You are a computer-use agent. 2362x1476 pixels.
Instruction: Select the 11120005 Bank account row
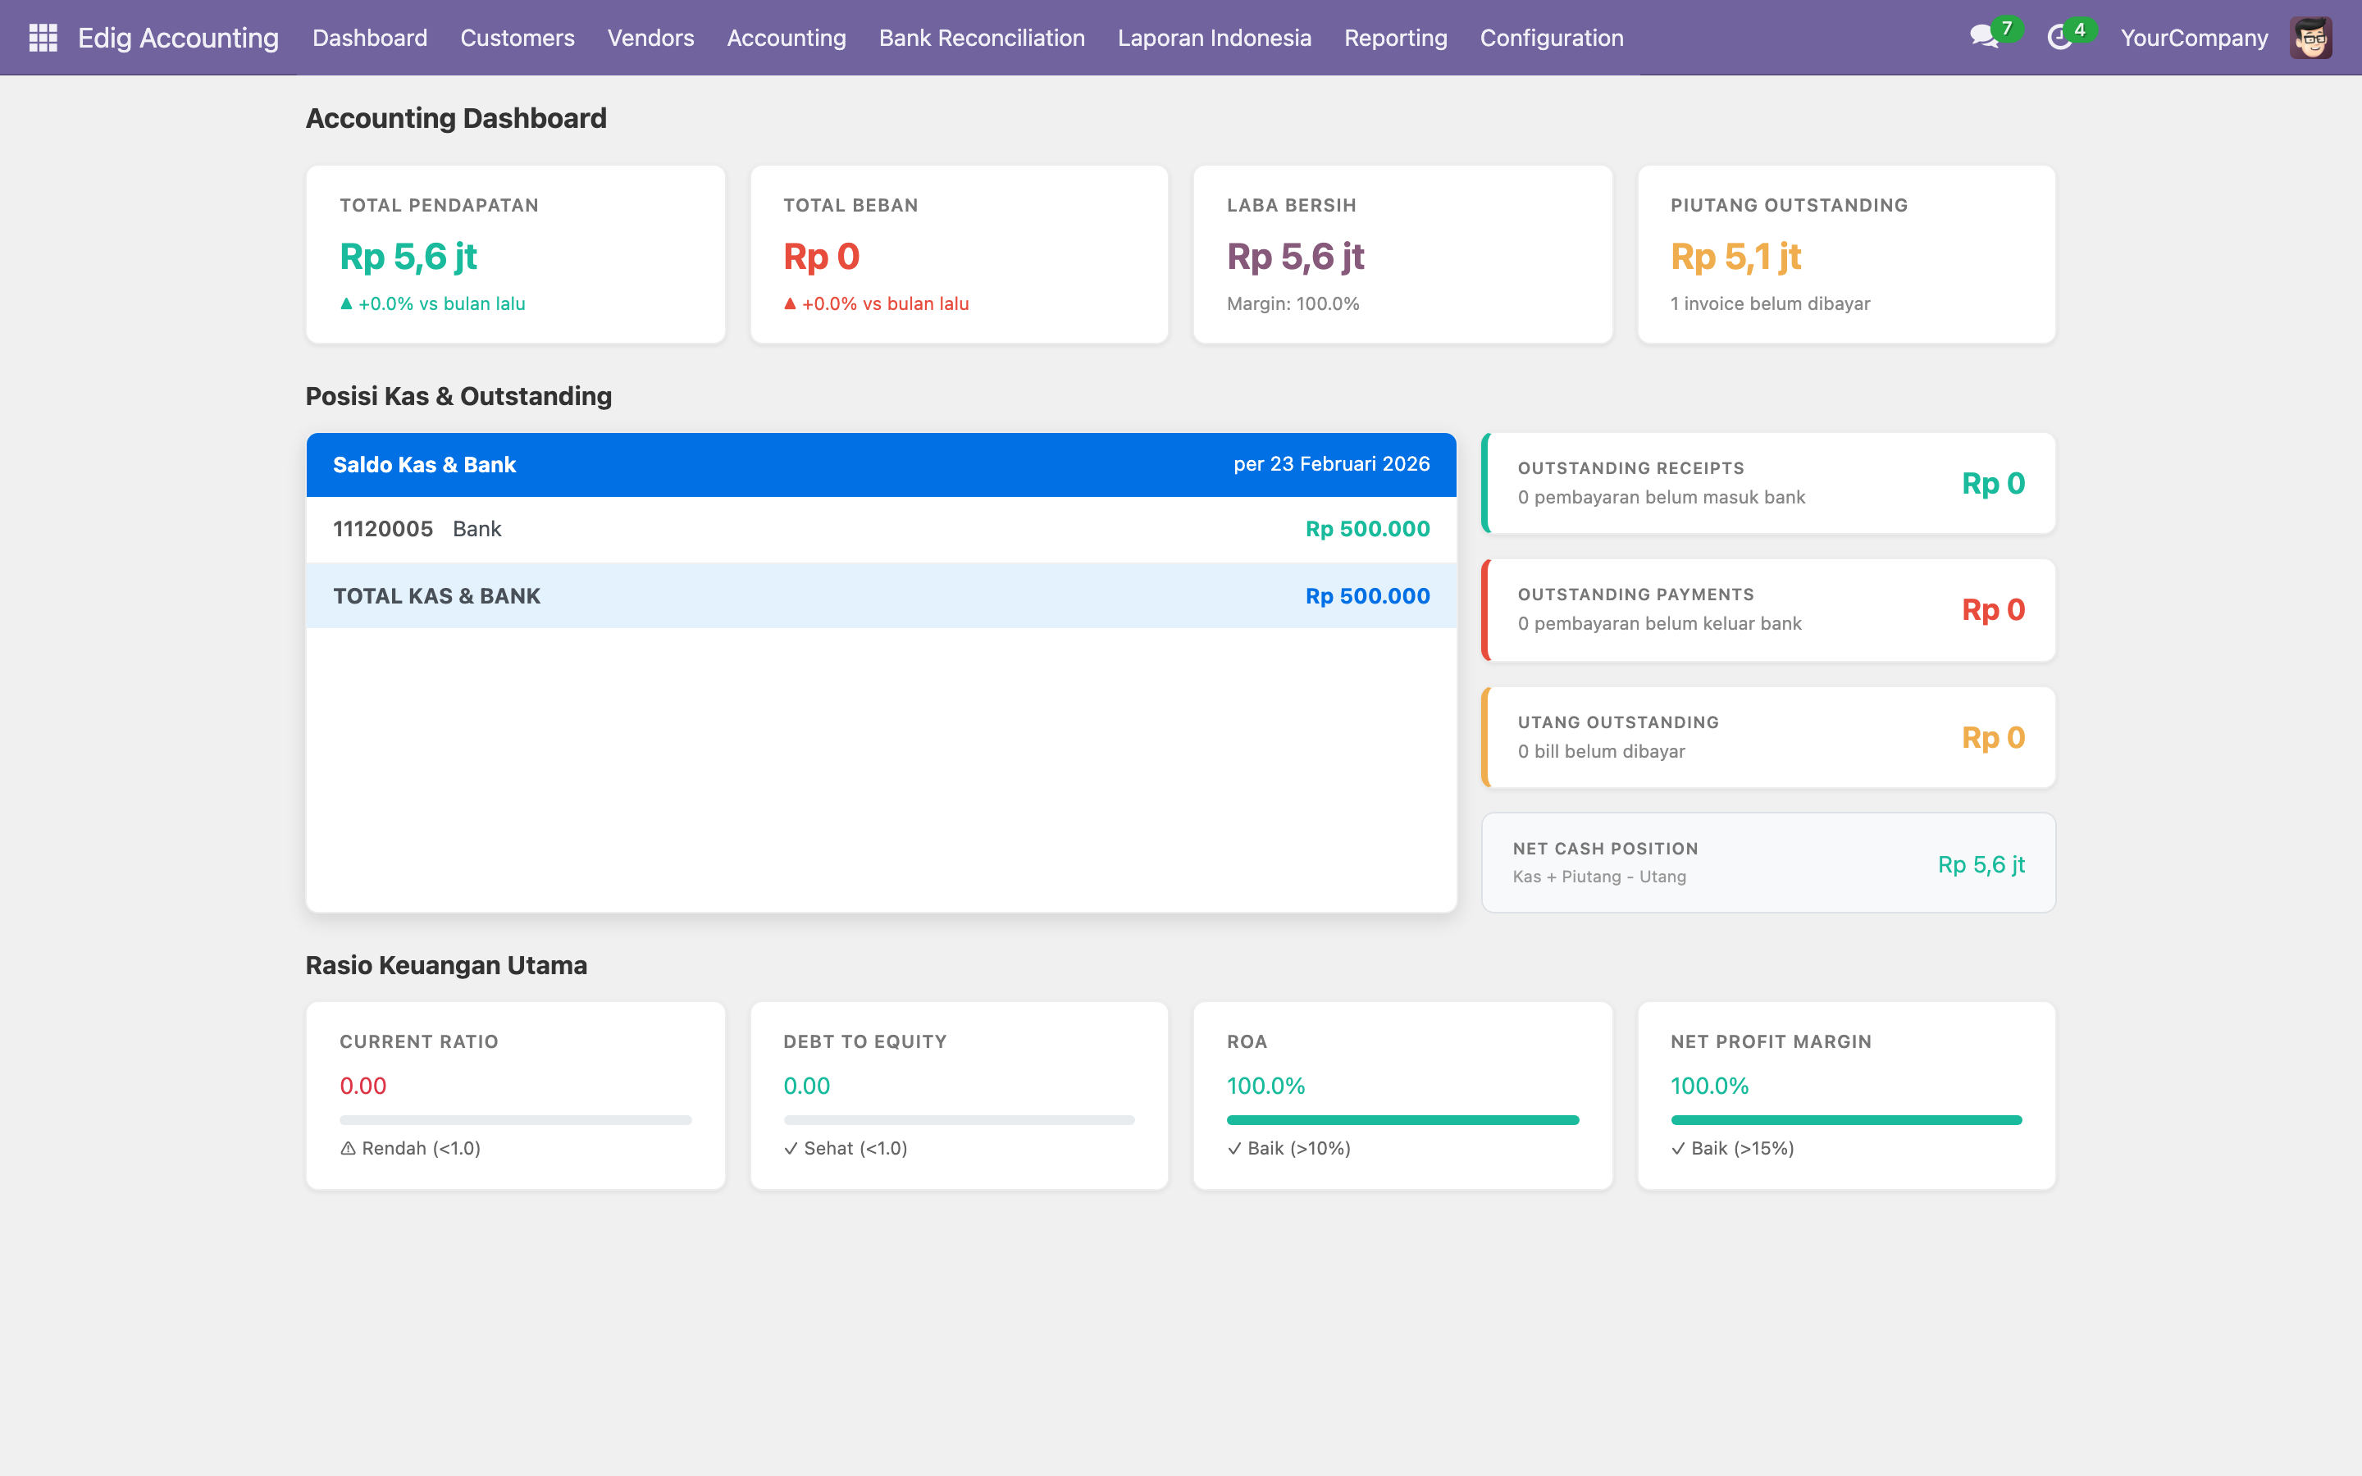pyautogui.click(x=880, y=529)
